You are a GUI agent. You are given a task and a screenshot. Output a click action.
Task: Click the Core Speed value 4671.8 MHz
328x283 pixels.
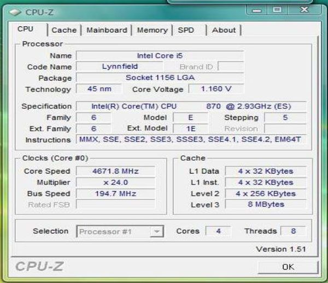coord(115,171)
